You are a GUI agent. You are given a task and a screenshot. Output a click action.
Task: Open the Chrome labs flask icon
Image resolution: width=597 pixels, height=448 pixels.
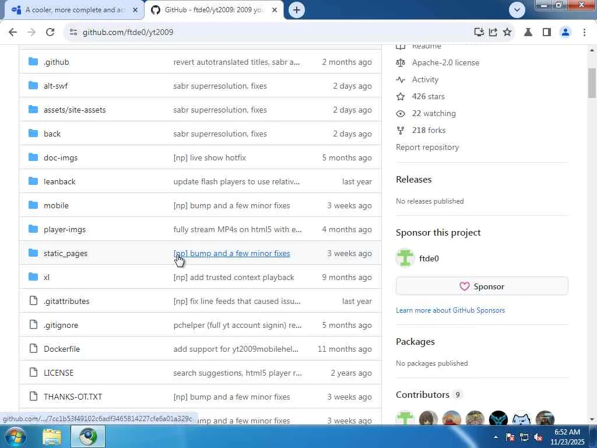tap(528, 33)
